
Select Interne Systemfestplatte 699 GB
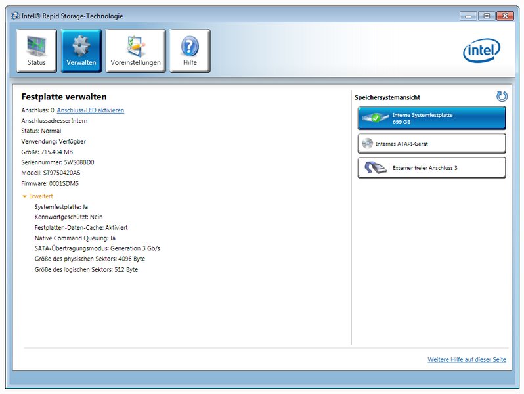click(432, 118)
